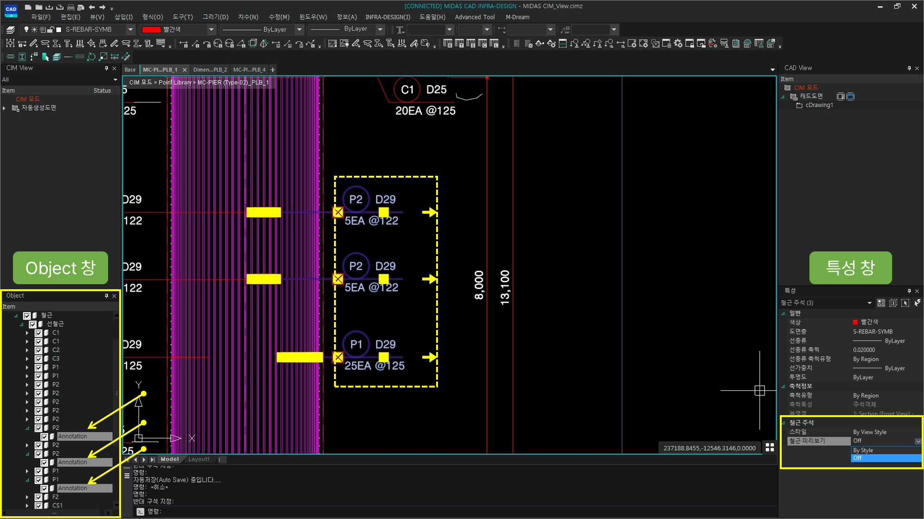Select the Rotate tool icon
924x519 pixels.
click(91, 57)
